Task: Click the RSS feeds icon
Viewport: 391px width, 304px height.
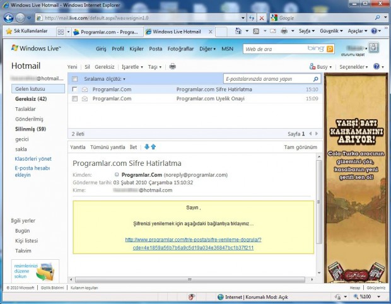Action: [x=256, y=31]
